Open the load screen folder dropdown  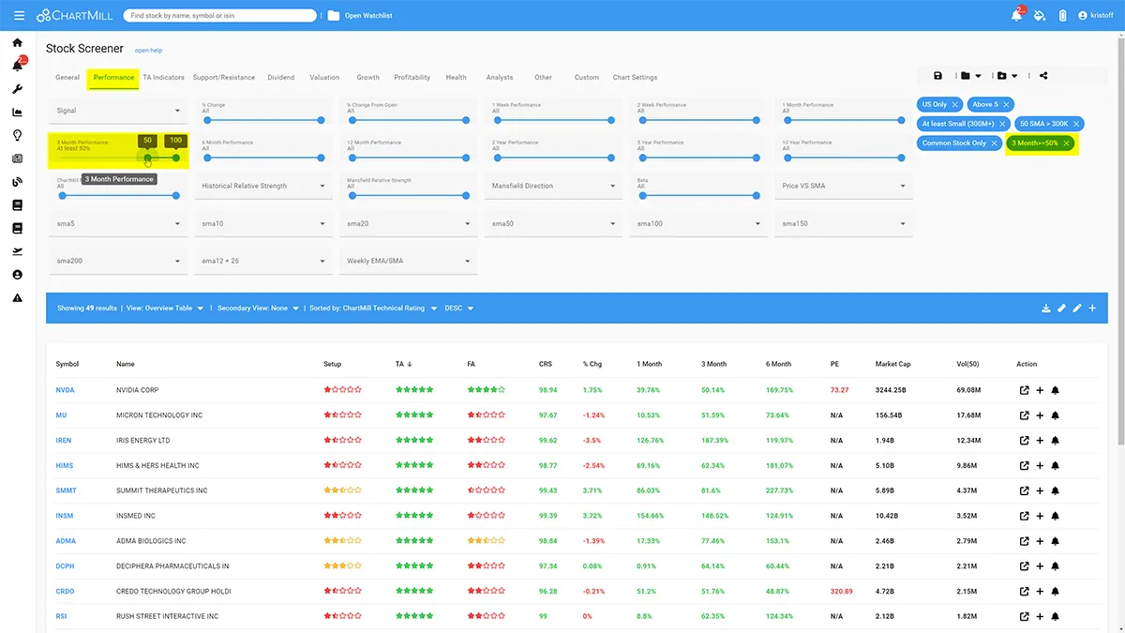tap(970, 76)
